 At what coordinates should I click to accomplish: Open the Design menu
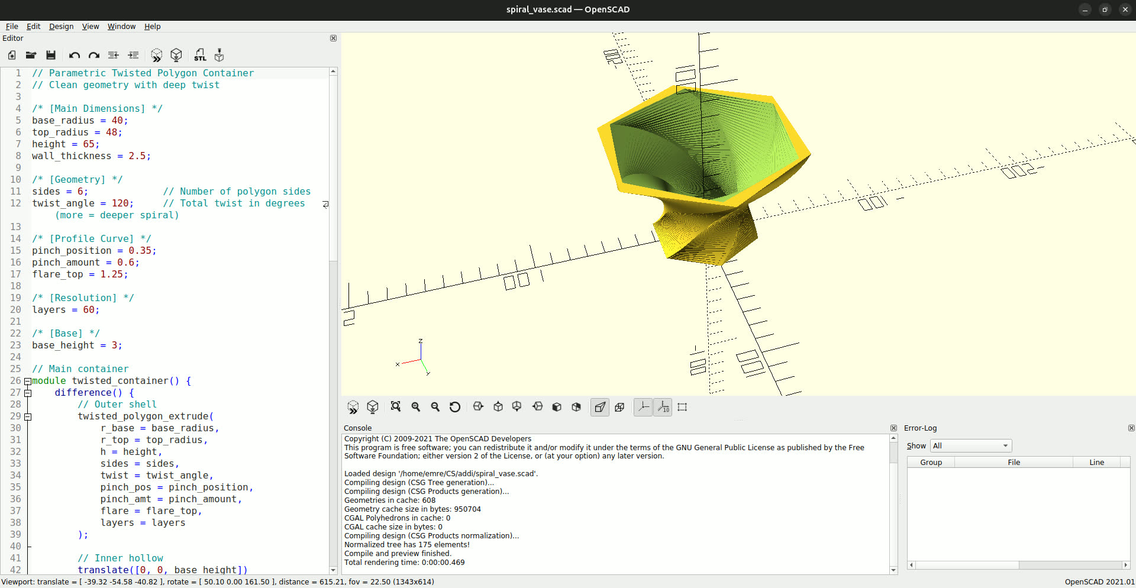(x=61, y=26)
